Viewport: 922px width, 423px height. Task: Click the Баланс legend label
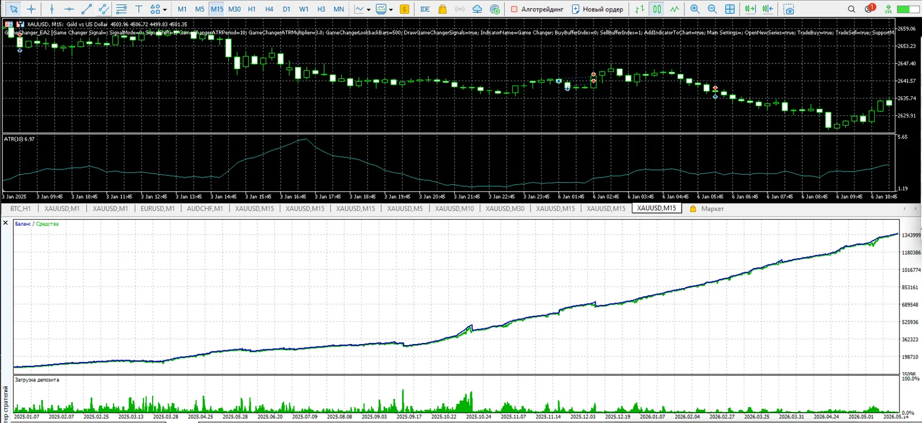pyautogui.click(x=23, y=224)
